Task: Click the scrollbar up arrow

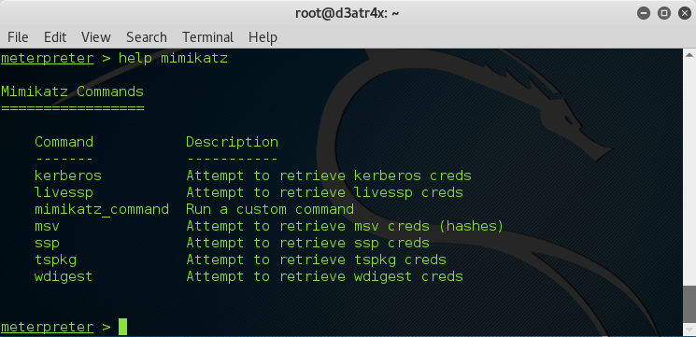Action: click(x=689, y=55)
